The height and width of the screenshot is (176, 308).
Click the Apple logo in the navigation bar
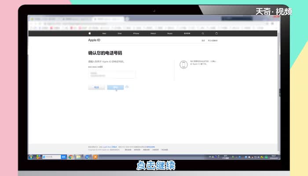coord(90,33)
